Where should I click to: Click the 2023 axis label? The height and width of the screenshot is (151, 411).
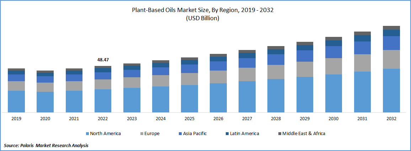click(x=132, y=119)
